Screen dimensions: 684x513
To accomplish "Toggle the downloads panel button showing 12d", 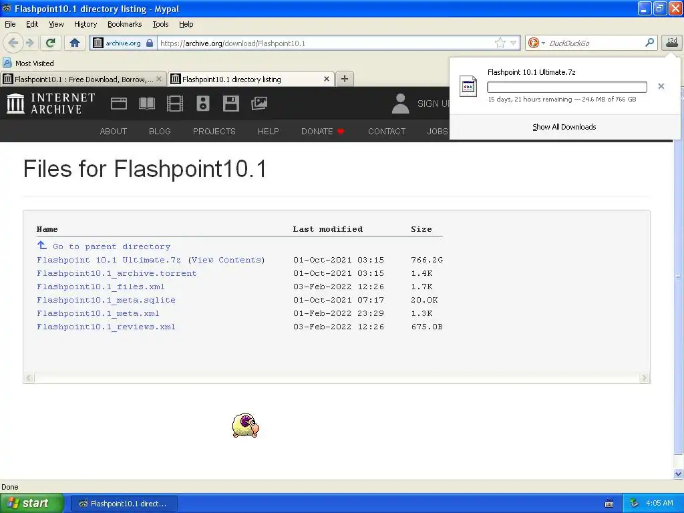I will coord(672,43).
